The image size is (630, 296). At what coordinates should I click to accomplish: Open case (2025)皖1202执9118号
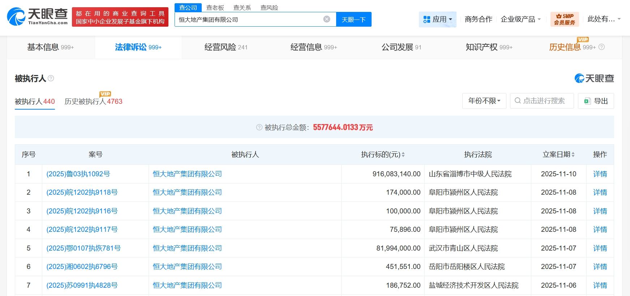tap(82, 193)
